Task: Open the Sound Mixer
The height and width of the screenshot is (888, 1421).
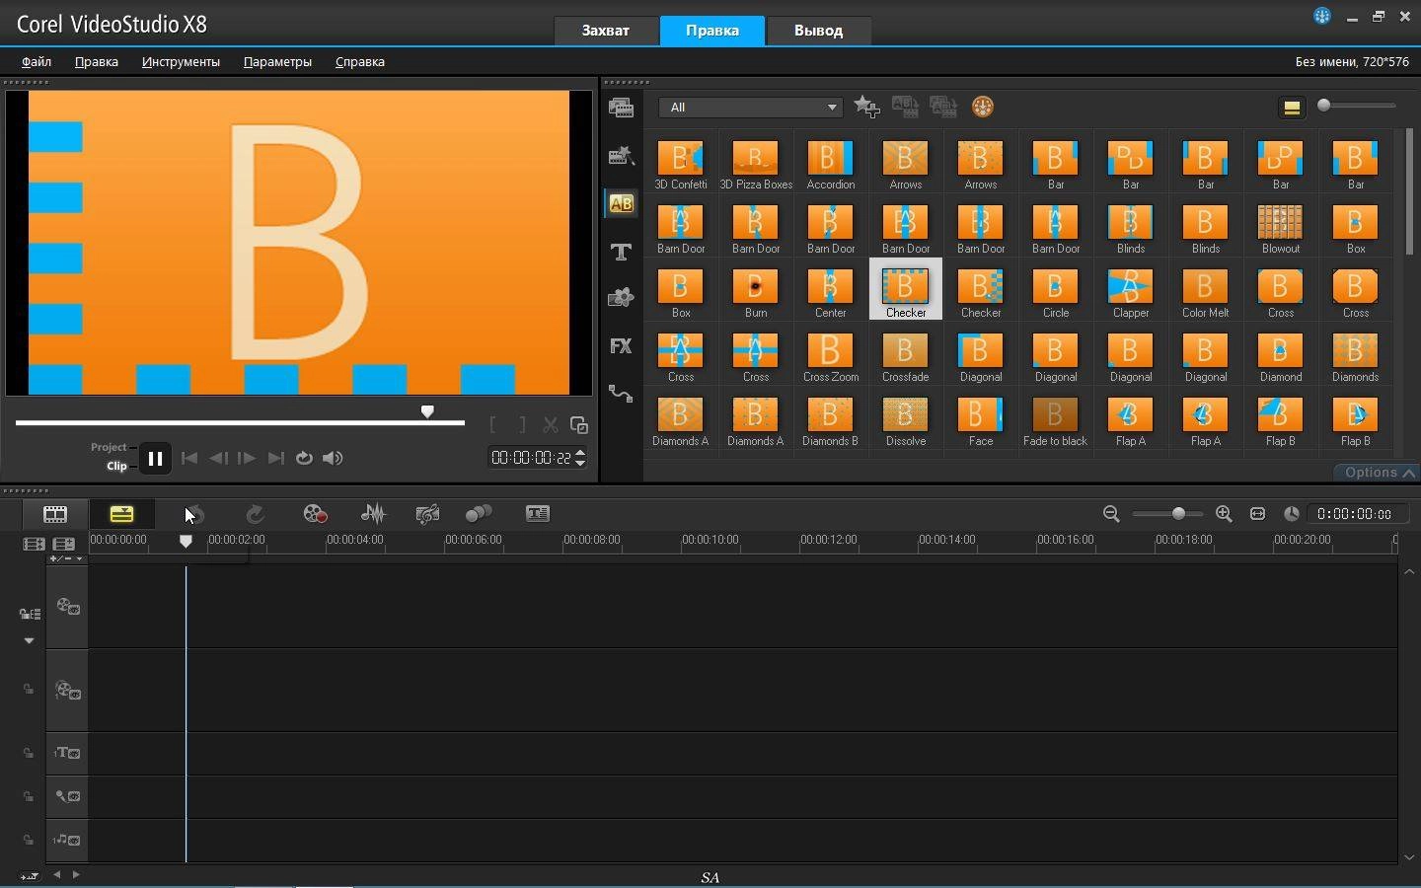Action: [373, 514]
